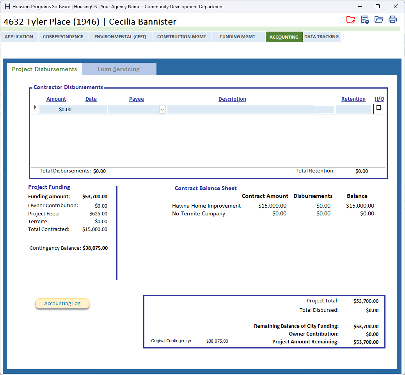Open the DATA TRACKING tab
This screenshot has width=405, height=375.
point(322,37)
